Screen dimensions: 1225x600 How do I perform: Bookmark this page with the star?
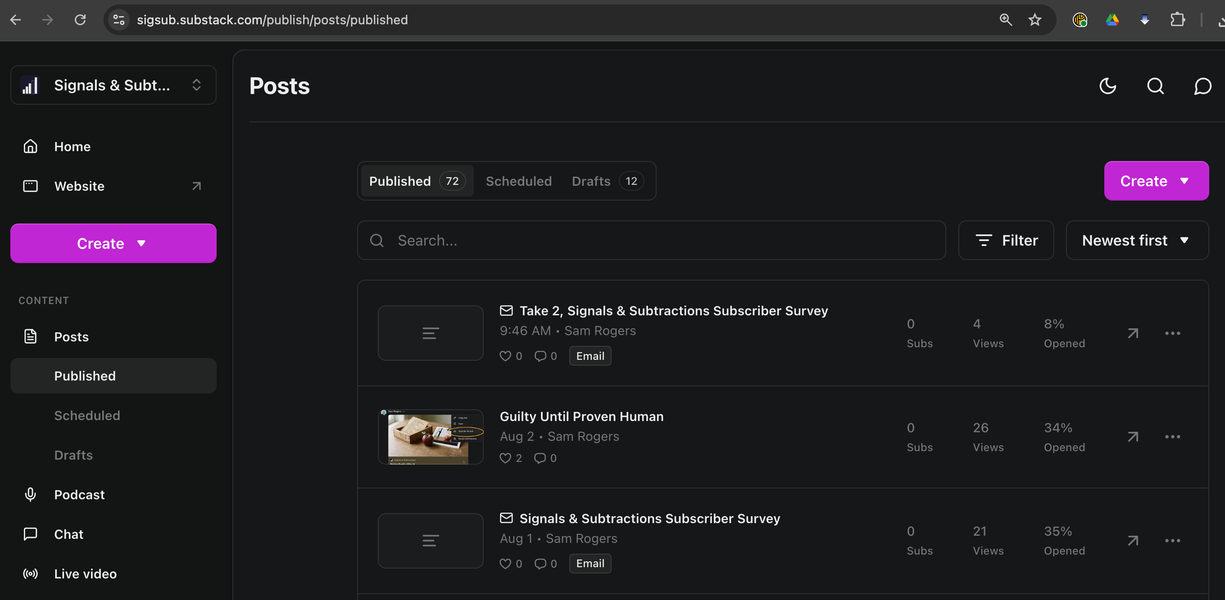pos(1035,20)
